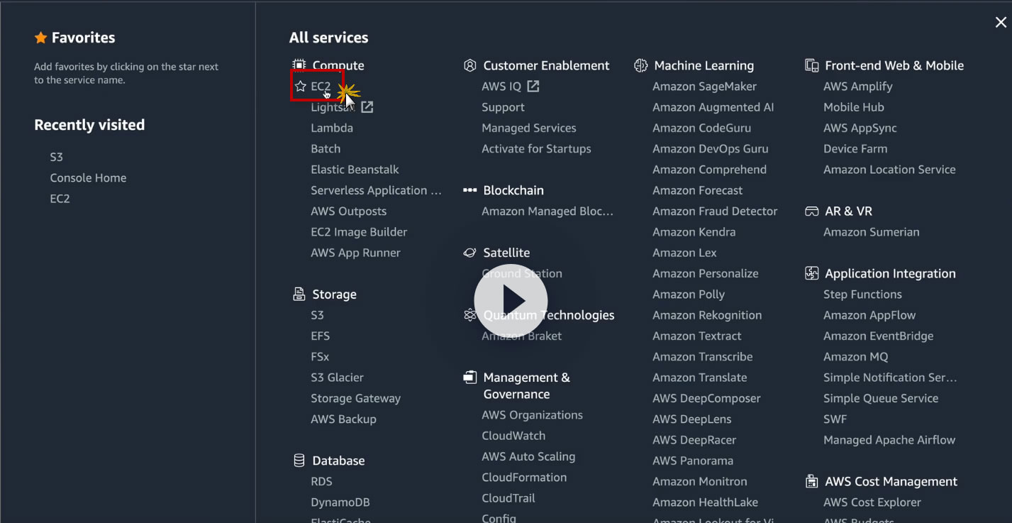Open Amazon Sumerian

click(x=871, y=232)
